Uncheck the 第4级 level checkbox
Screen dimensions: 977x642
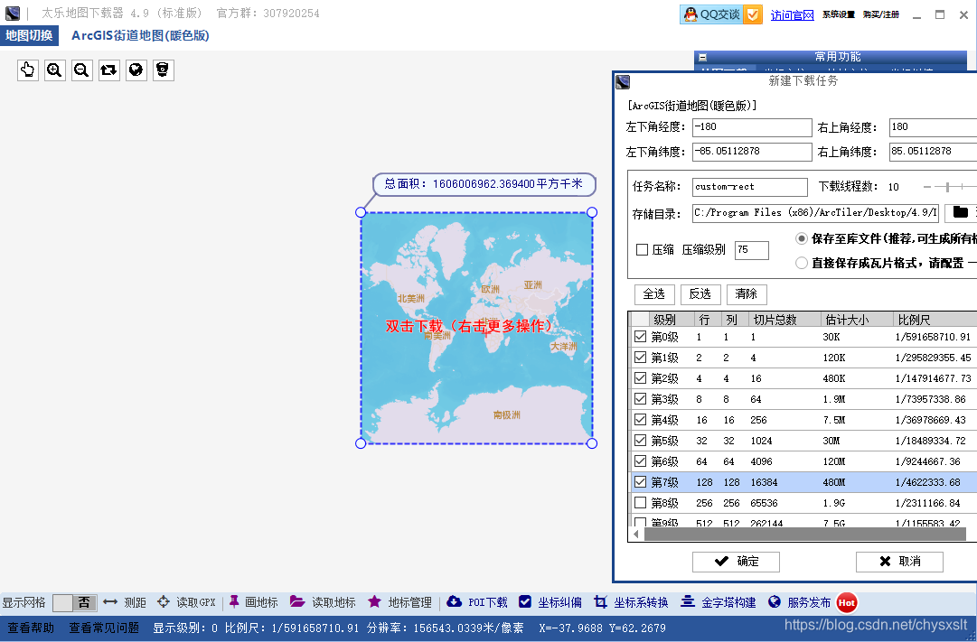(x=640, y=420)
